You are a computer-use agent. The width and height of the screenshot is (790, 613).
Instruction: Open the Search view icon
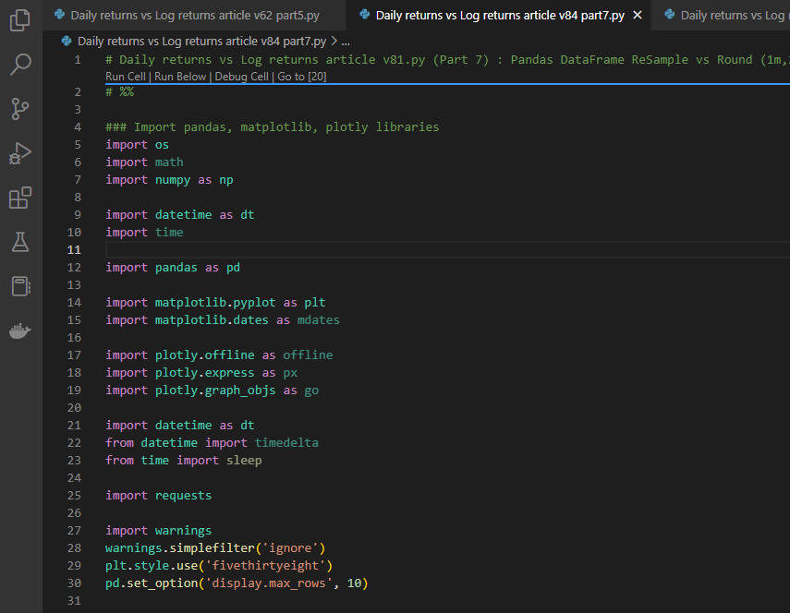click(x=20, y=65)
